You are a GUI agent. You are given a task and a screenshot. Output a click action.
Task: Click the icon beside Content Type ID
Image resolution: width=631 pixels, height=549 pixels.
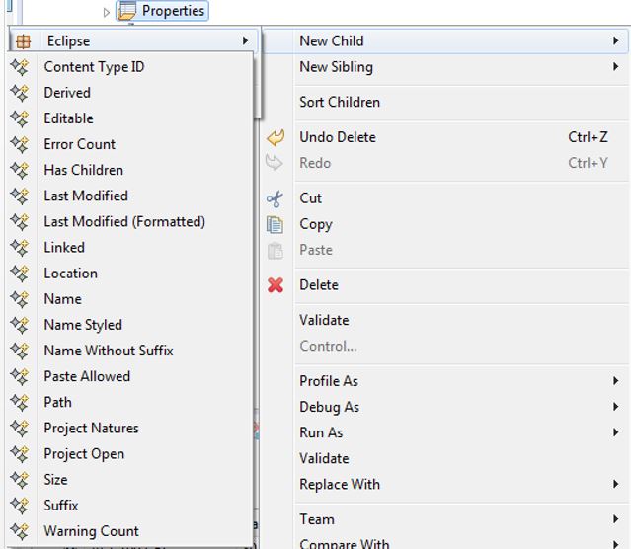coord(20,67)
